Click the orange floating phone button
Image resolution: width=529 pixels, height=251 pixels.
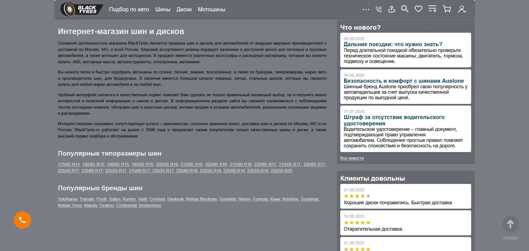point(22,220)
